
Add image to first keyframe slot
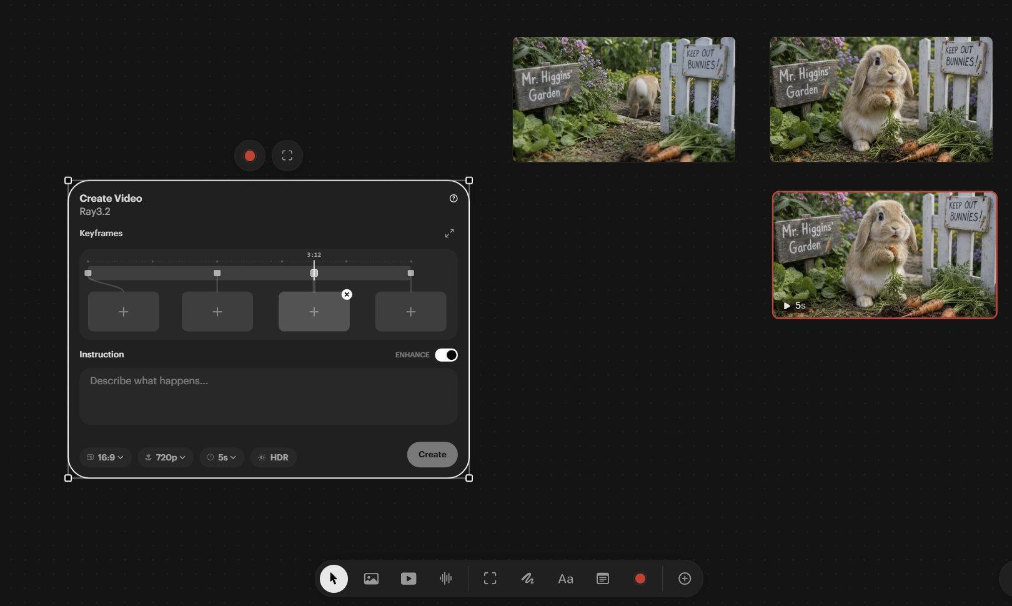[x=124, y=312]
